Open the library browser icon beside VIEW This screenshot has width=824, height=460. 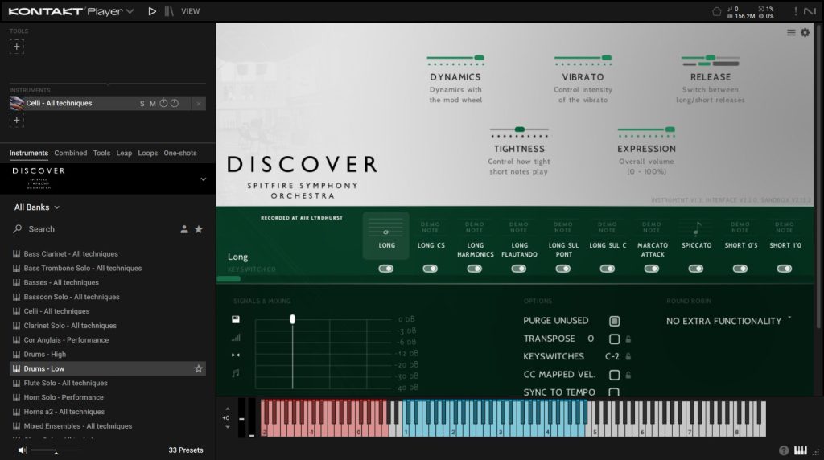click(x=169, y=11)
